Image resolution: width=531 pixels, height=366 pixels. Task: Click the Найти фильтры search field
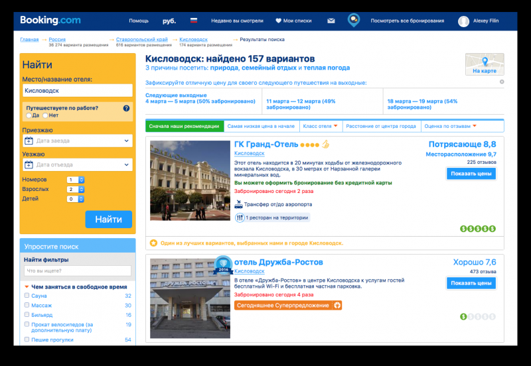pos(78,271)
